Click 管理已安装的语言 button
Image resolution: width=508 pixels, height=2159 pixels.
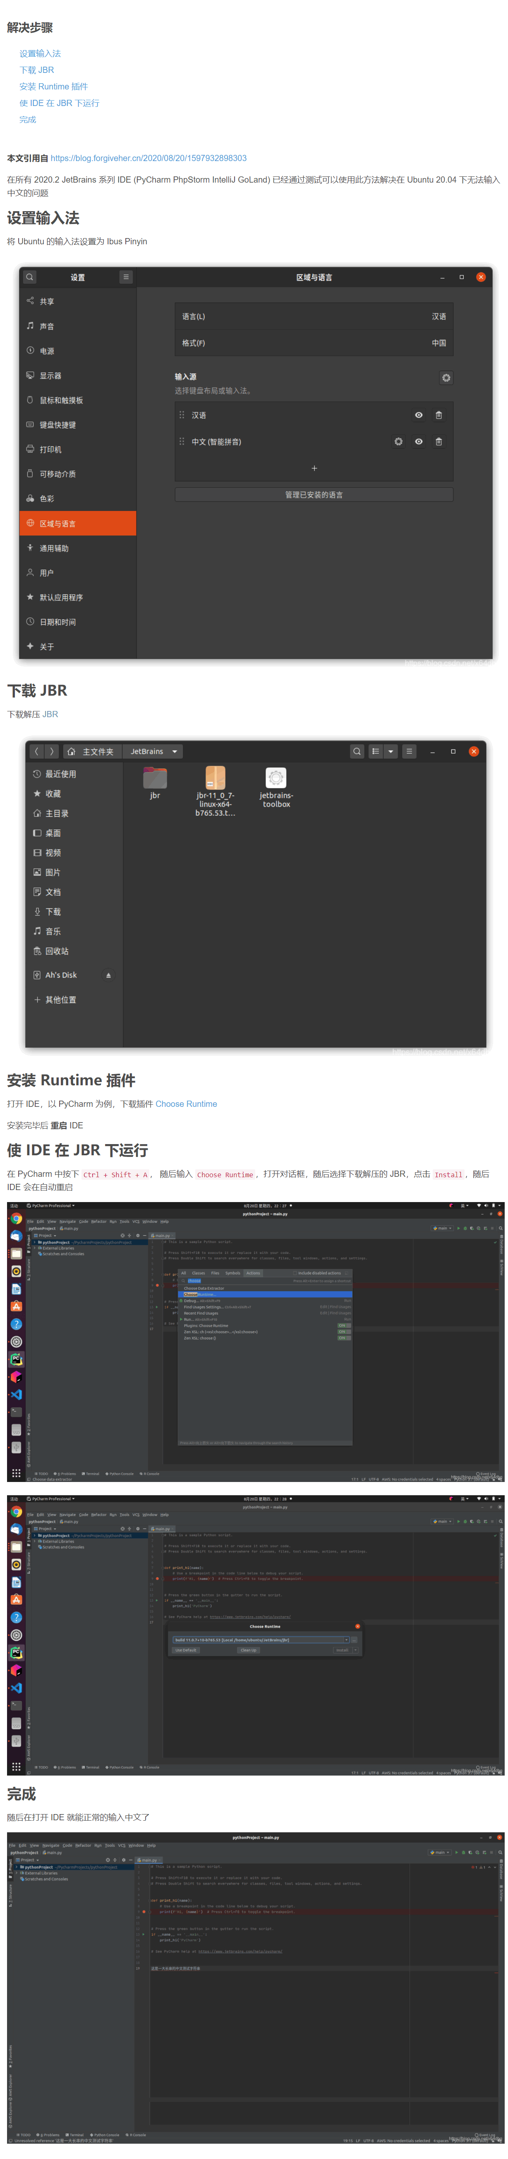pyautogui.click(x=314, y=495)
